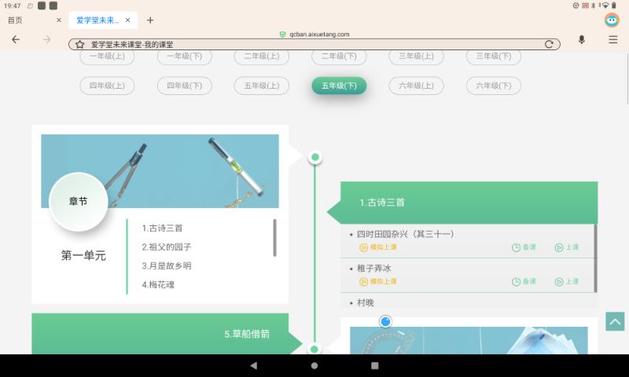Viewport: 629px width, 377px height.
Task: Tap the Android home navigation button
Action: [x=314, y=365]
